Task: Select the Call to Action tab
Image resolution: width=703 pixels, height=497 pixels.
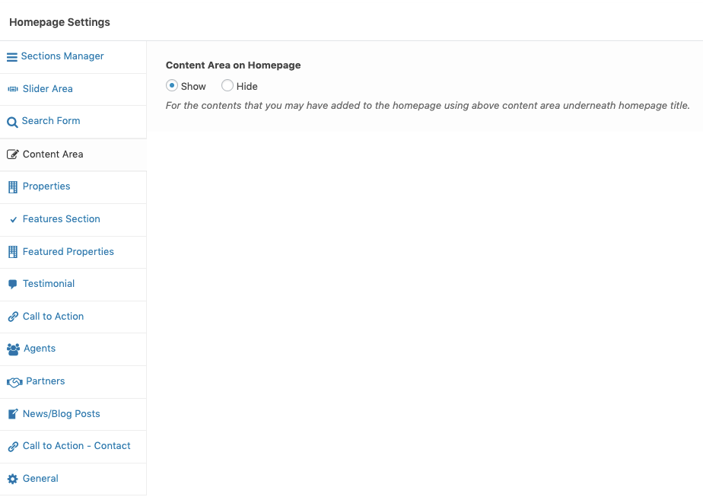Action: [x=73, y=317]
